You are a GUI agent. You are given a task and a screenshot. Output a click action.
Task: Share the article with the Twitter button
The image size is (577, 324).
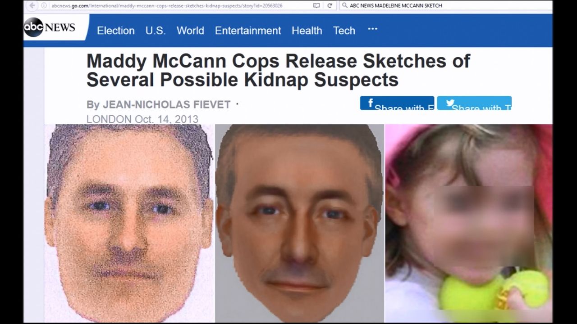click(474, 103)
